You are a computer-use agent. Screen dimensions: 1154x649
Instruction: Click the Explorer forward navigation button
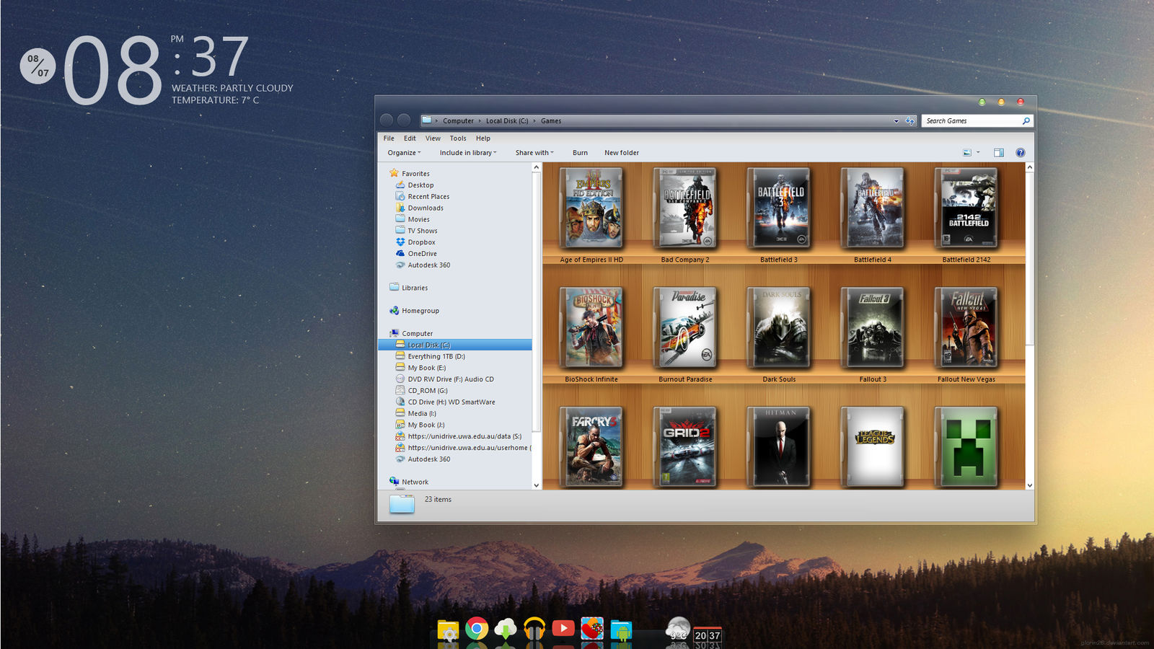click(404, 120)
